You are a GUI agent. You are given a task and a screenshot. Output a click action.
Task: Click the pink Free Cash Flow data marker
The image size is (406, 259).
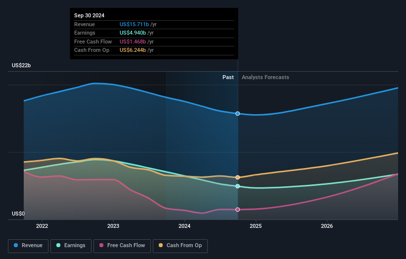pos(238,210)
